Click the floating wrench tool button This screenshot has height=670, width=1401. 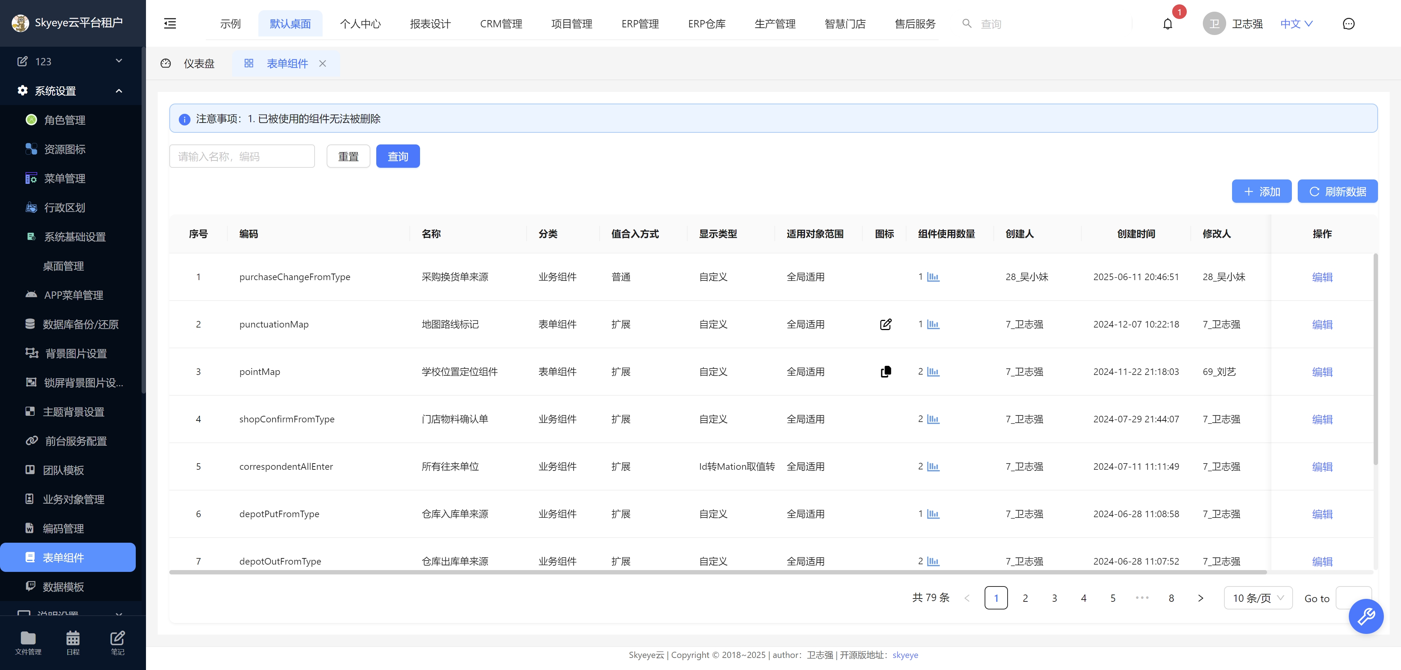click(x=1366, y=616)
